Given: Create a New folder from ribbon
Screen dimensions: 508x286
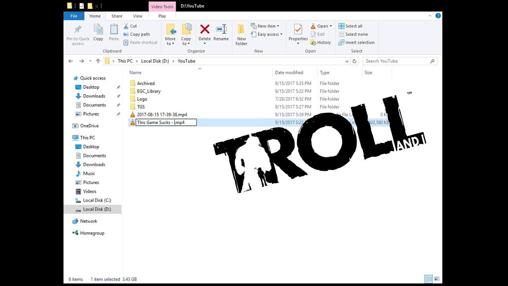Looking at the screenshot, I should (241, 34).
